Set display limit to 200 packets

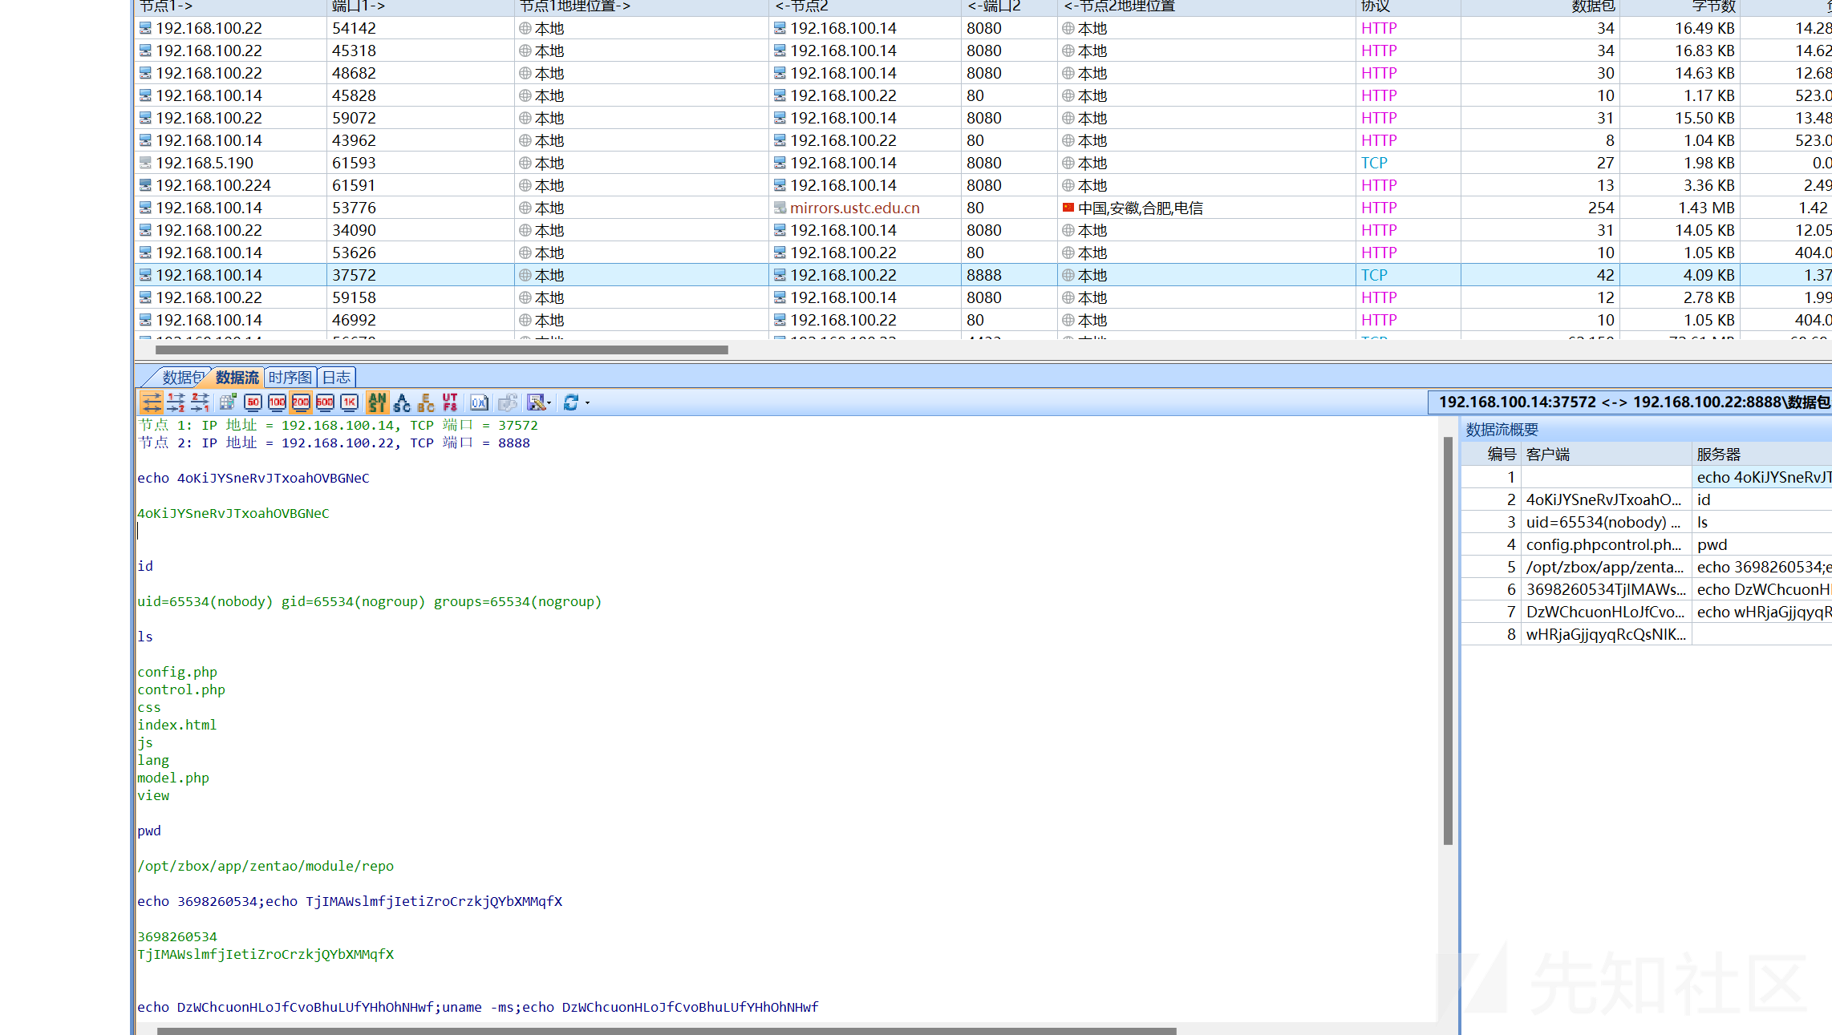pyautogui.click(x=301, y=402)
